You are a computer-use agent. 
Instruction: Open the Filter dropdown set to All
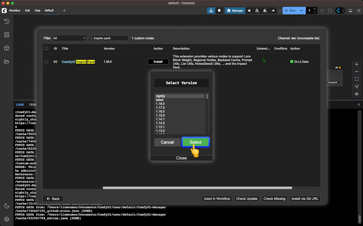pos(69,38)
